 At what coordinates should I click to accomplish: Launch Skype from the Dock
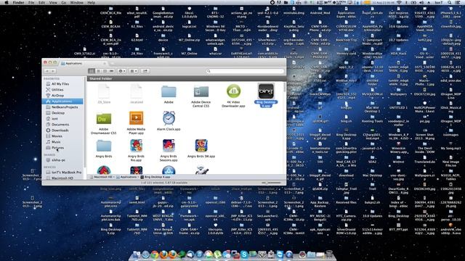(x=244, y=254)
